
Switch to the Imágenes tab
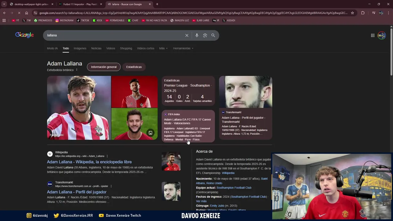80,48
